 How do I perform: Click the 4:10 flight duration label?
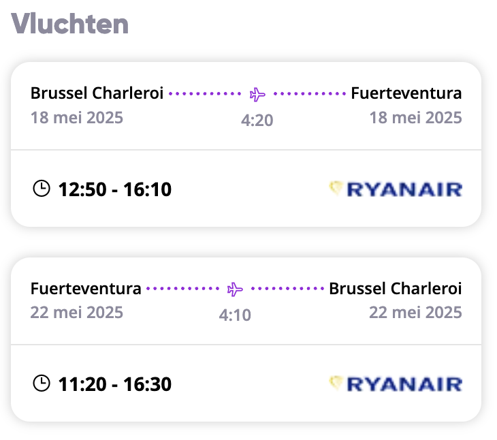coord(235,315)
